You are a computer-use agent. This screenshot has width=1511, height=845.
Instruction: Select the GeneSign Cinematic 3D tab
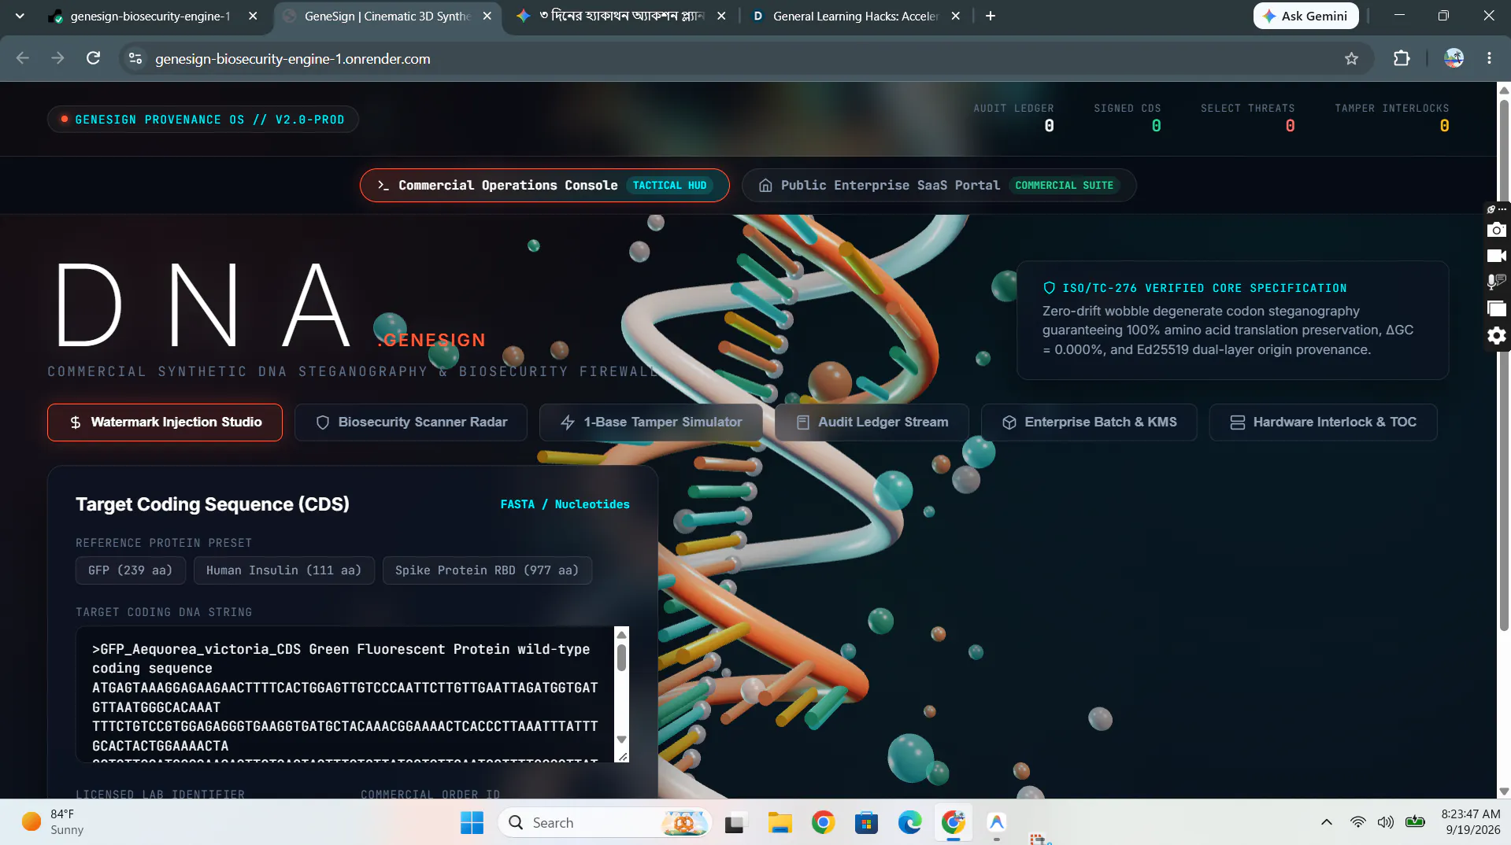tap(387, 16)
